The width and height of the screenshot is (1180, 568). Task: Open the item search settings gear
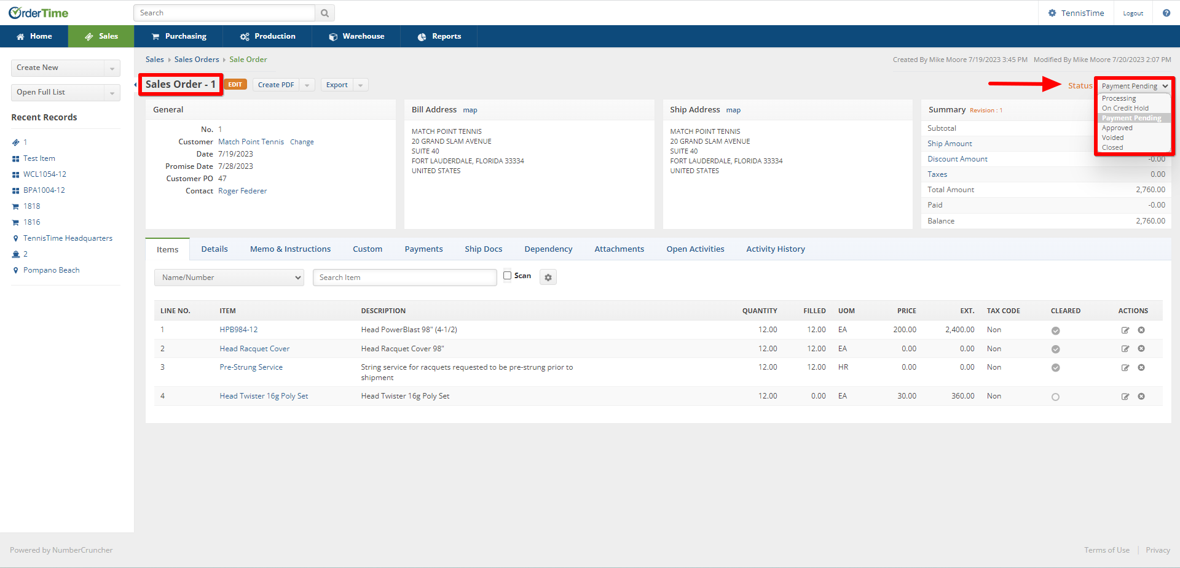pyautogui.click(x=548, y=278)
